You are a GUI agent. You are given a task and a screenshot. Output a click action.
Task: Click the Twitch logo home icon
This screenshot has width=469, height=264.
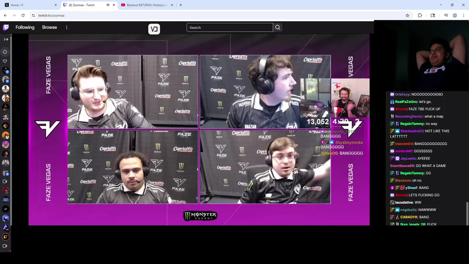tap(6, 27)
